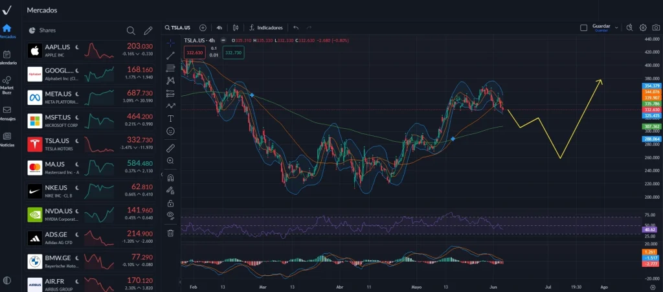663x292 pixels.
Task: Open the Indicadores menu
Action: [266, 27]
